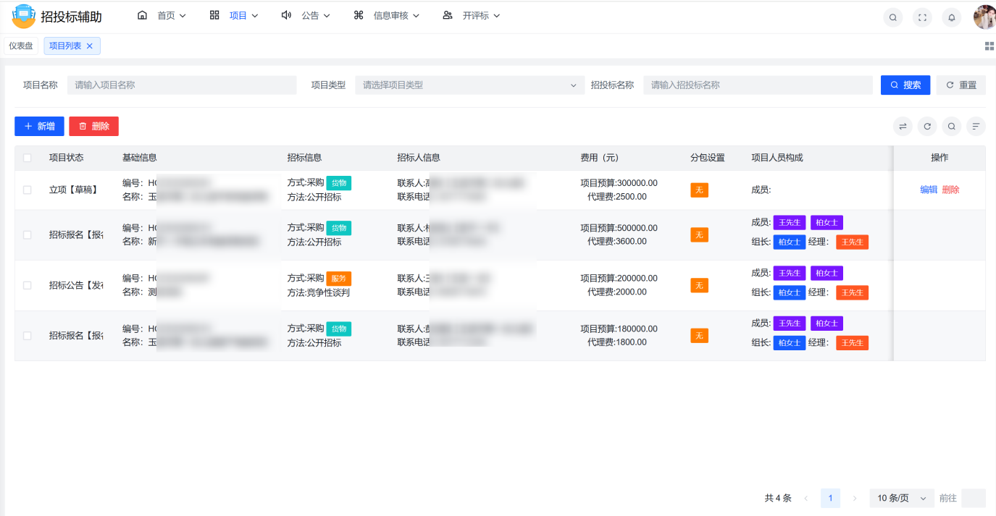This screenshot has height=516, width=996.
Task: Refresh the project list with the circular arrow icon
Action: 927,126
